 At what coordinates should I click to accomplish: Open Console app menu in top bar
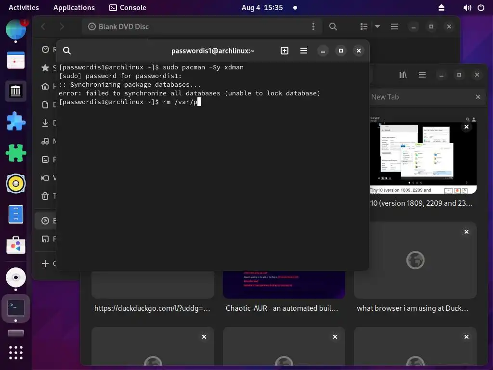point(128,8)
